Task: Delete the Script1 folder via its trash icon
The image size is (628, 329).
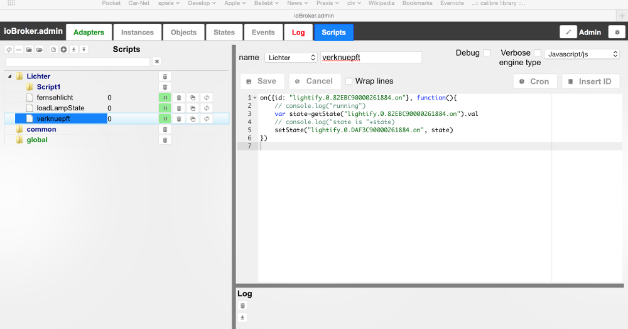Action: (165, 86)
